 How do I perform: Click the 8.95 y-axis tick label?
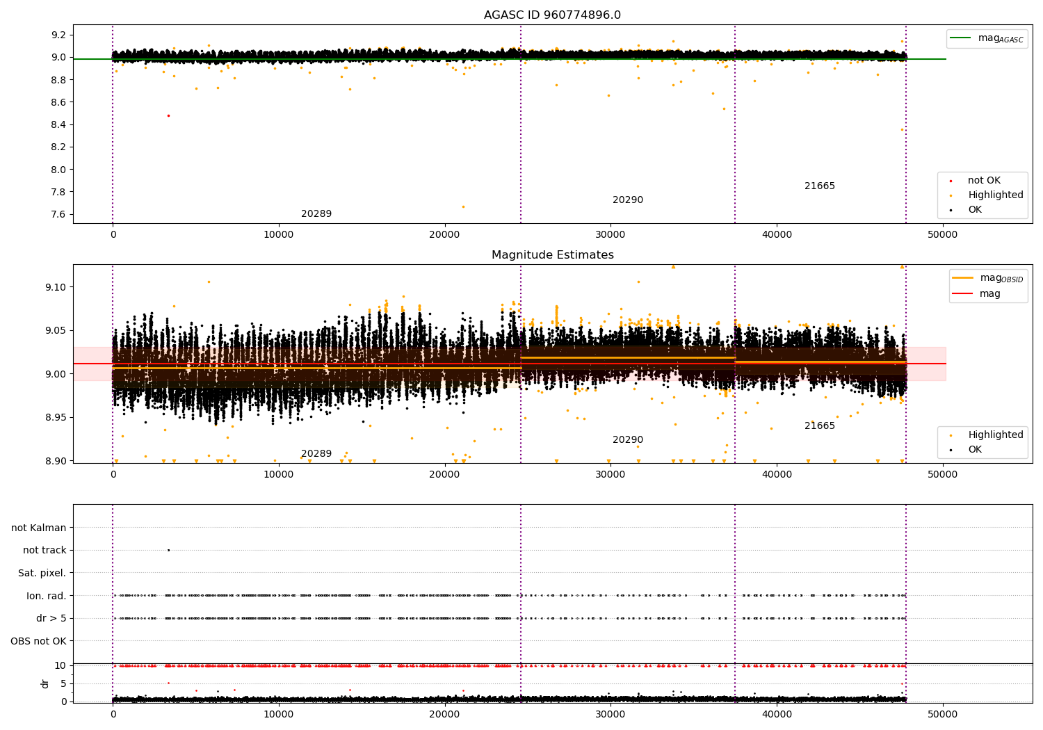coord(56,418)
